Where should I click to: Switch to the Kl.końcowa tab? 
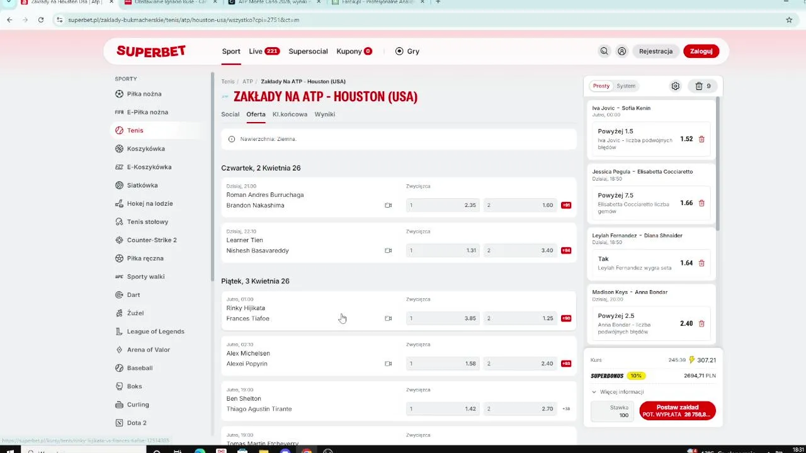pos(290,114)
